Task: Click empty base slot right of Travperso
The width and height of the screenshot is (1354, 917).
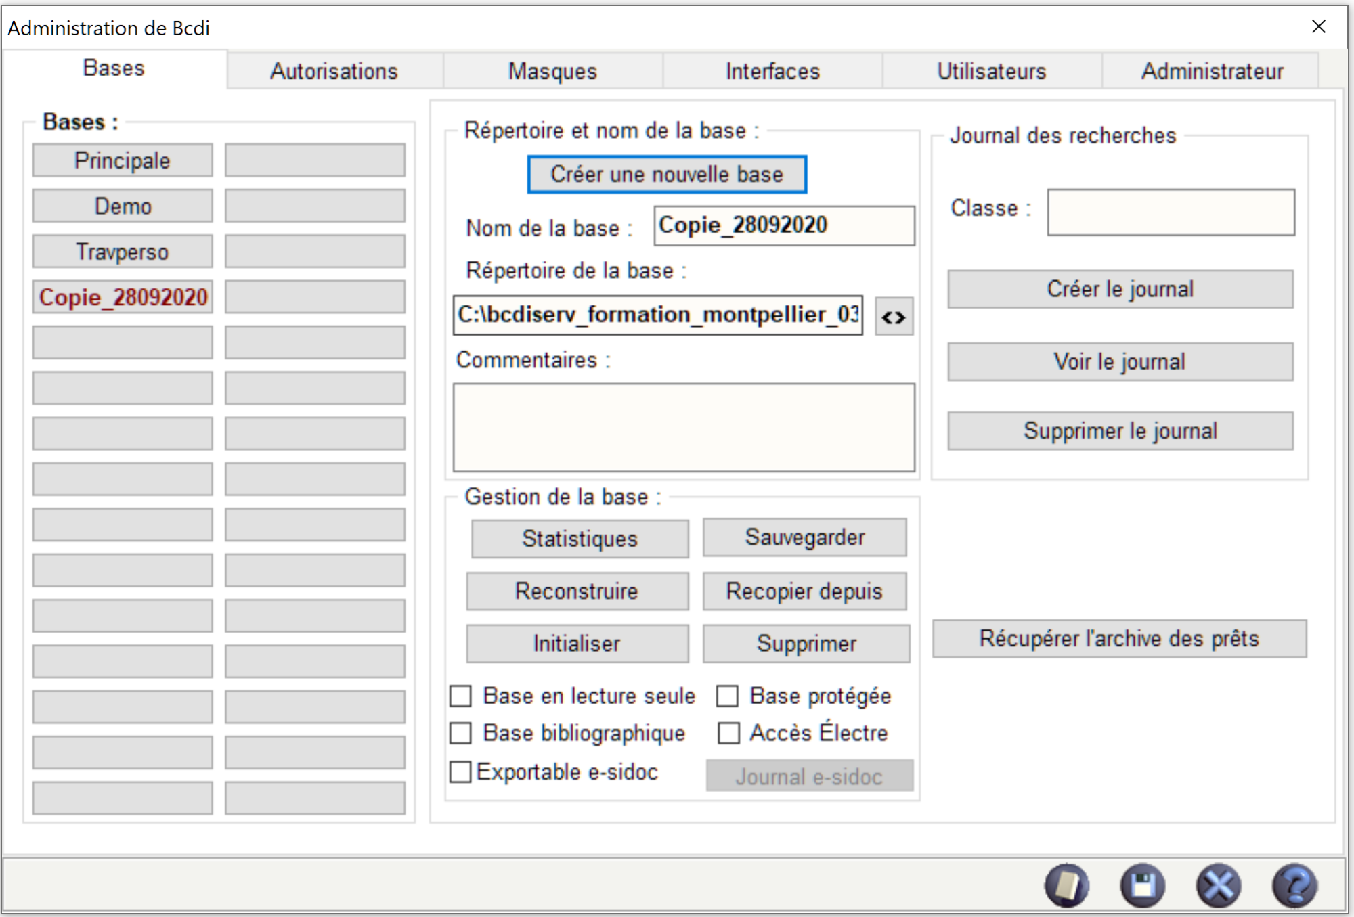Action: 315,252
